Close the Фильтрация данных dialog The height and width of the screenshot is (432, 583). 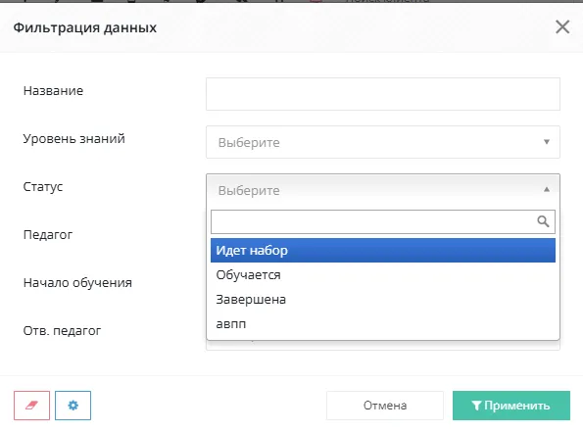562,26
